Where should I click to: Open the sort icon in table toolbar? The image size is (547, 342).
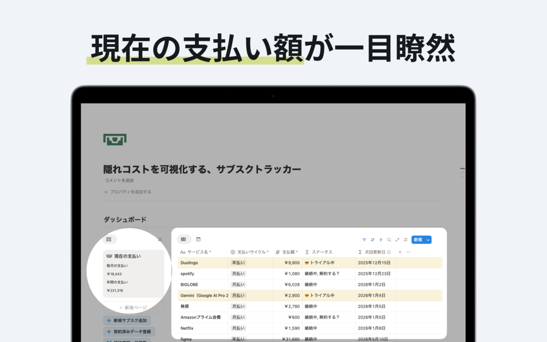pyautogui.click(x=373, y=240)
